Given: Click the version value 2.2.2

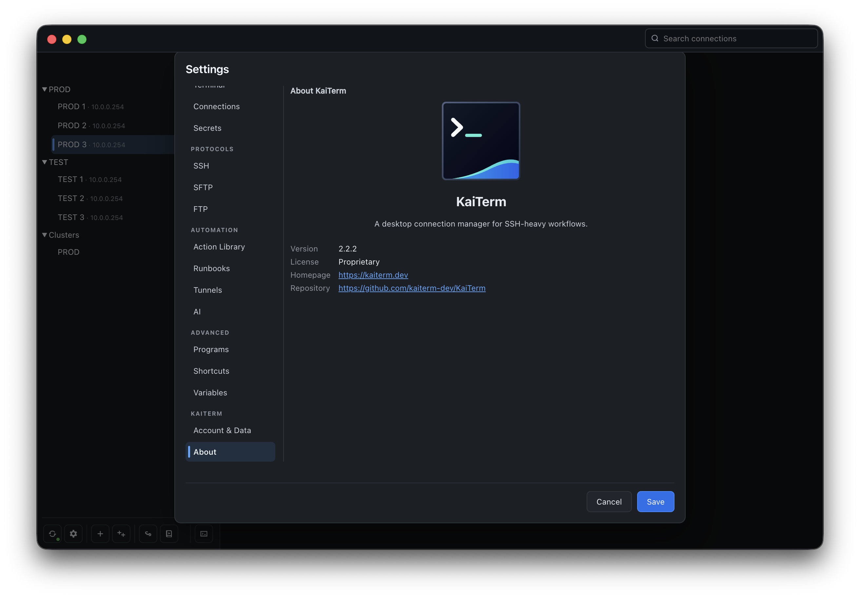Looking at the screenshot, I should (348, 249).
